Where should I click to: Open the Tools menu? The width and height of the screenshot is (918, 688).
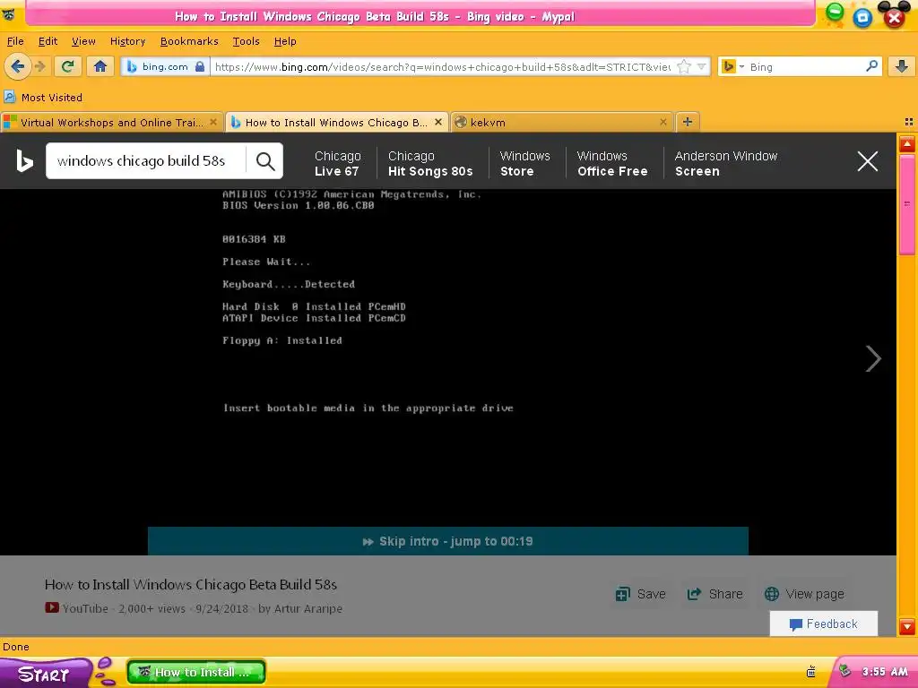point(246,41)
